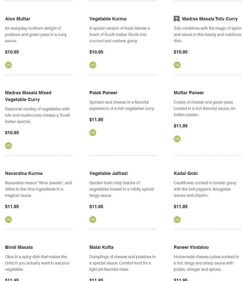Click the VG badge under Vegetable Jalfrezi
The height and width of the screenshot is (281, 243).
click(x=93, y=220)
